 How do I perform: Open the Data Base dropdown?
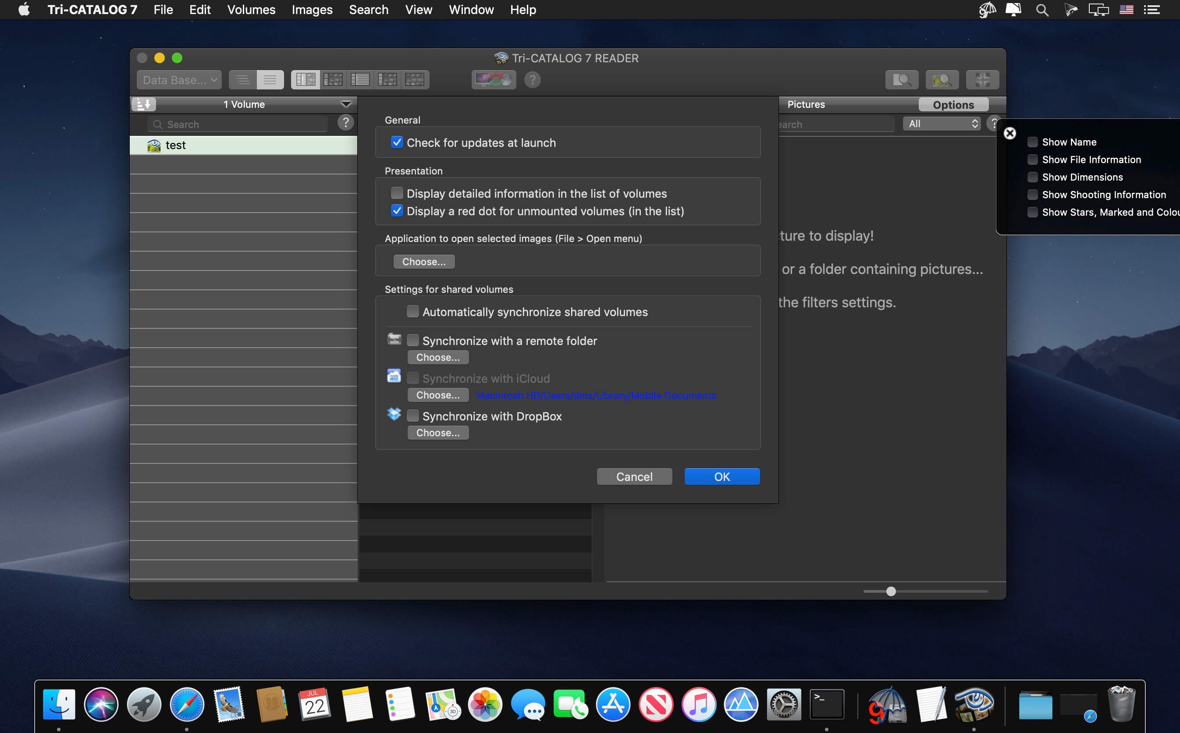[x=179, y=80]
